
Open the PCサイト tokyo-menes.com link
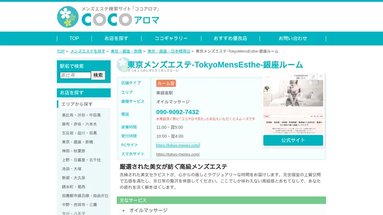coord(178,145)
